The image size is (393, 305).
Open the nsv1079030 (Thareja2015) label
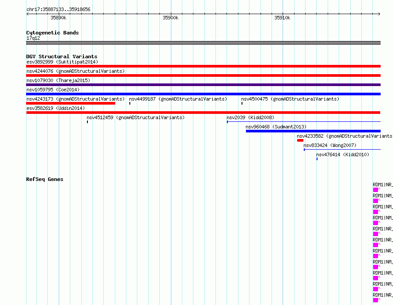pyautogui.click(x=58, y=80)
